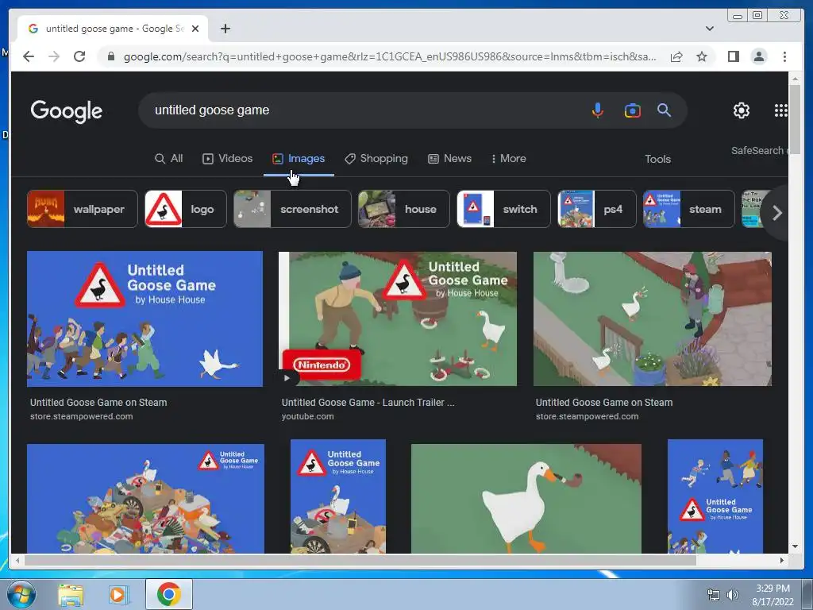Bookmark this page with the star
Viewport: 813px width, 610px height.
[702, 56]
